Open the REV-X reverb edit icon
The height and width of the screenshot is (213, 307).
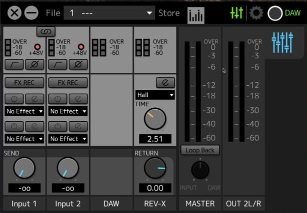[165, 82]
